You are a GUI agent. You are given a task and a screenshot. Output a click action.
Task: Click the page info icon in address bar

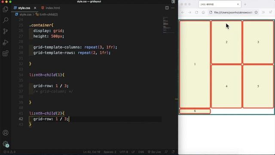click(x=211, y=12)
